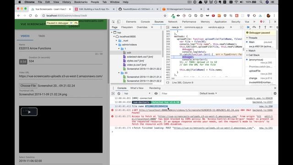Open the What's New drawer tab
The height and width of the screenshot is (165, 293).
pos(137,88)
